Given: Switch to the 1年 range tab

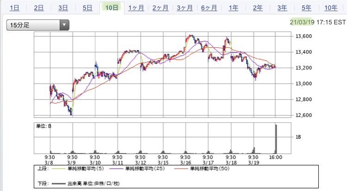Looking at the screenshot, I should coord(234,8).
